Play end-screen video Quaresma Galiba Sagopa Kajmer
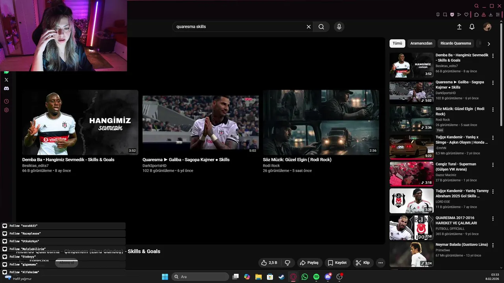Viewport: 504px width, 283px height. (x=200, y=122)
